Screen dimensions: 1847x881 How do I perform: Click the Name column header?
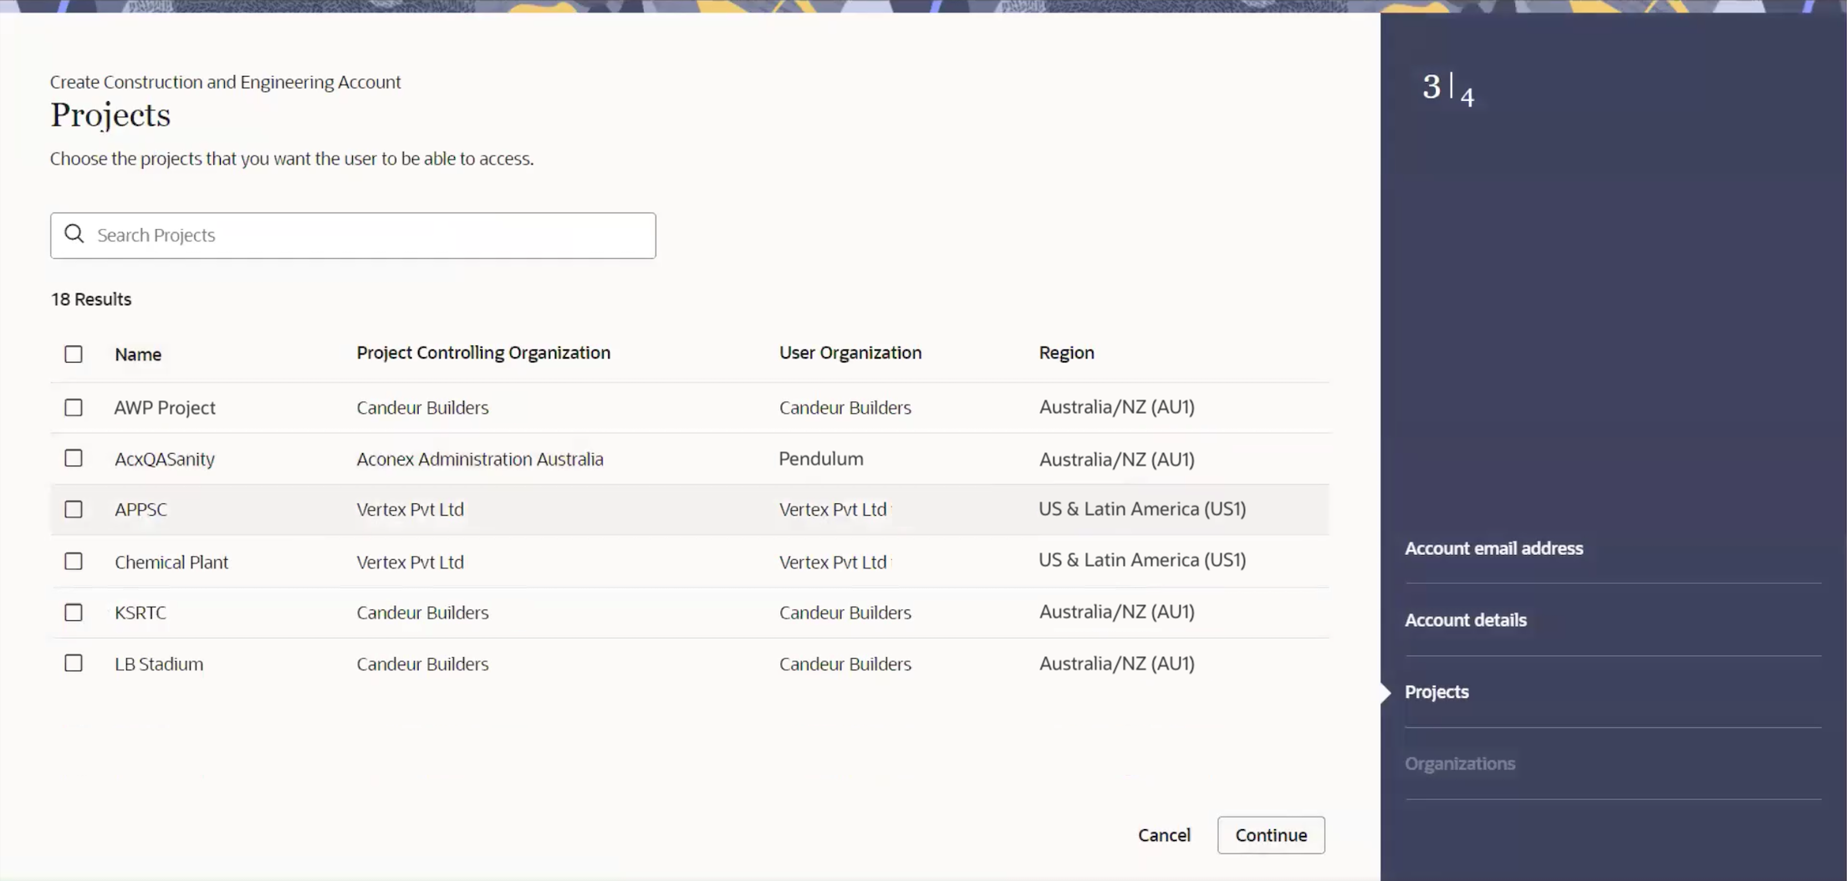point(138,354)
